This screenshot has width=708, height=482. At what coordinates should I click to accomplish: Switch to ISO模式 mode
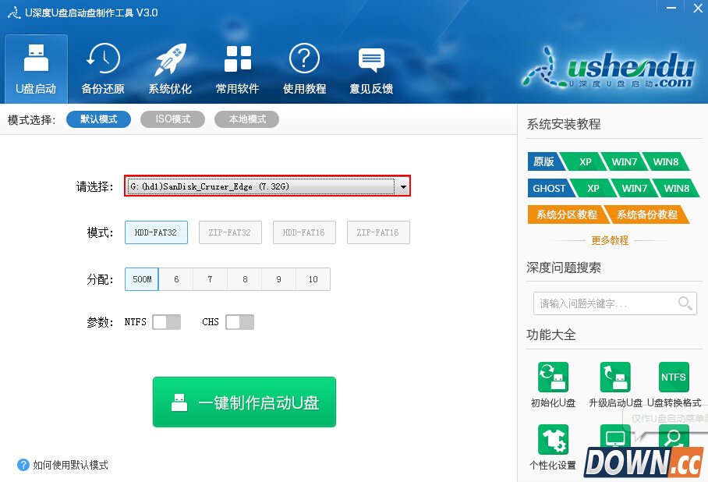pyautogui.click(x=172, y=119)
